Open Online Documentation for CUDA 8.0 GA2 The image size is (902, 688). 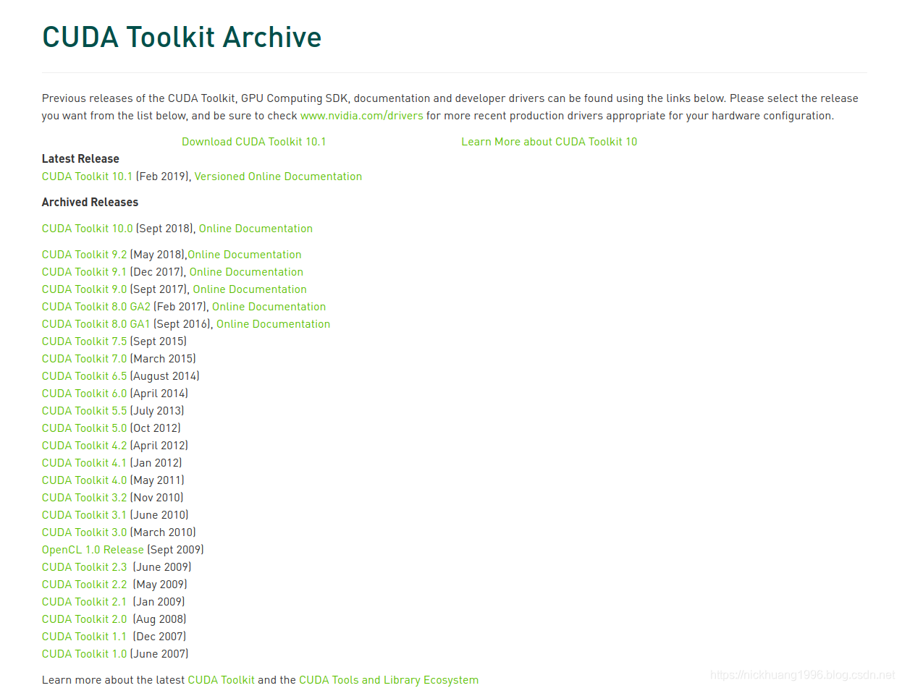point(269,307)
